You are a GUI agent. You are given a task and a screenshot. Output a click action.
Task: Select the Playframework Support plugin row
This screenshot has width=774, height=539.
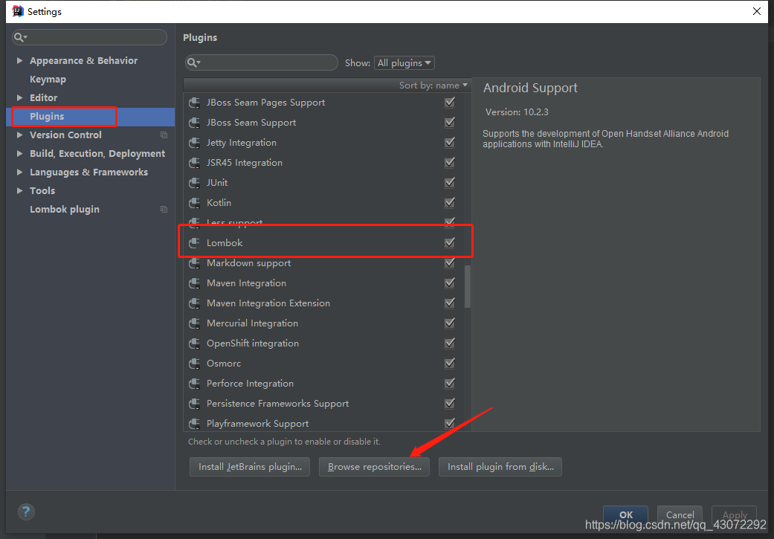[324, 424]
